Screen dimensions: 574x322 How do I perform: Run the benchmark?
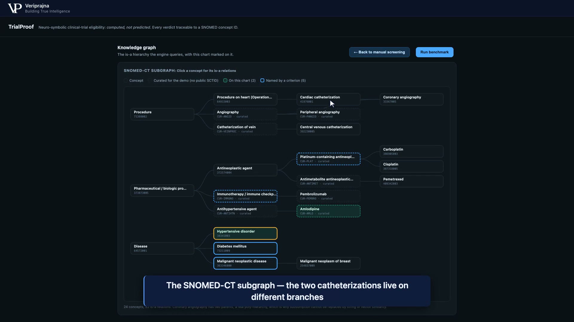pos(434,52)
